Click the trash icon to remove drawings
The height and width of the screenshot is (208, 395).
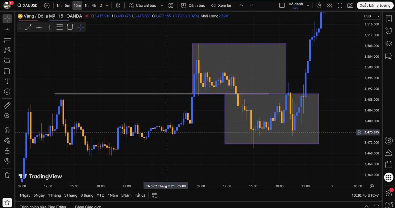[x=7, y=175]
